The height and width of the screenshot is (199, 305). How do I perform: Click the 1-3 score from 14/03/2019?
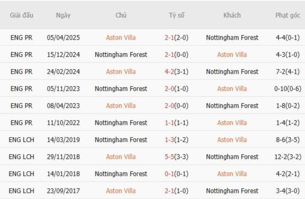(x=170, y=140)
